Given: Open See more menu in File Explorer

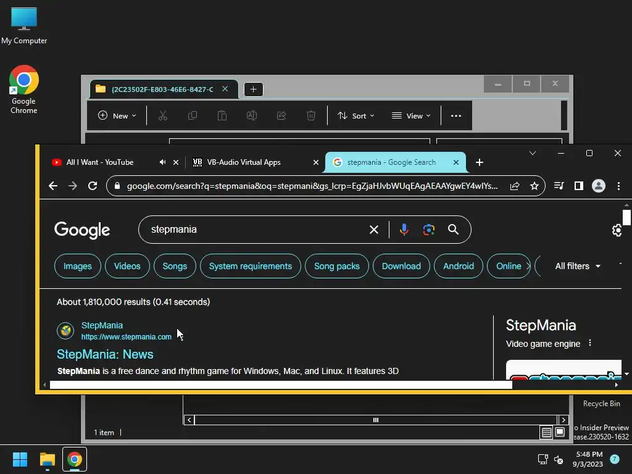Looking at the screenshot, I should pos(456,115).
